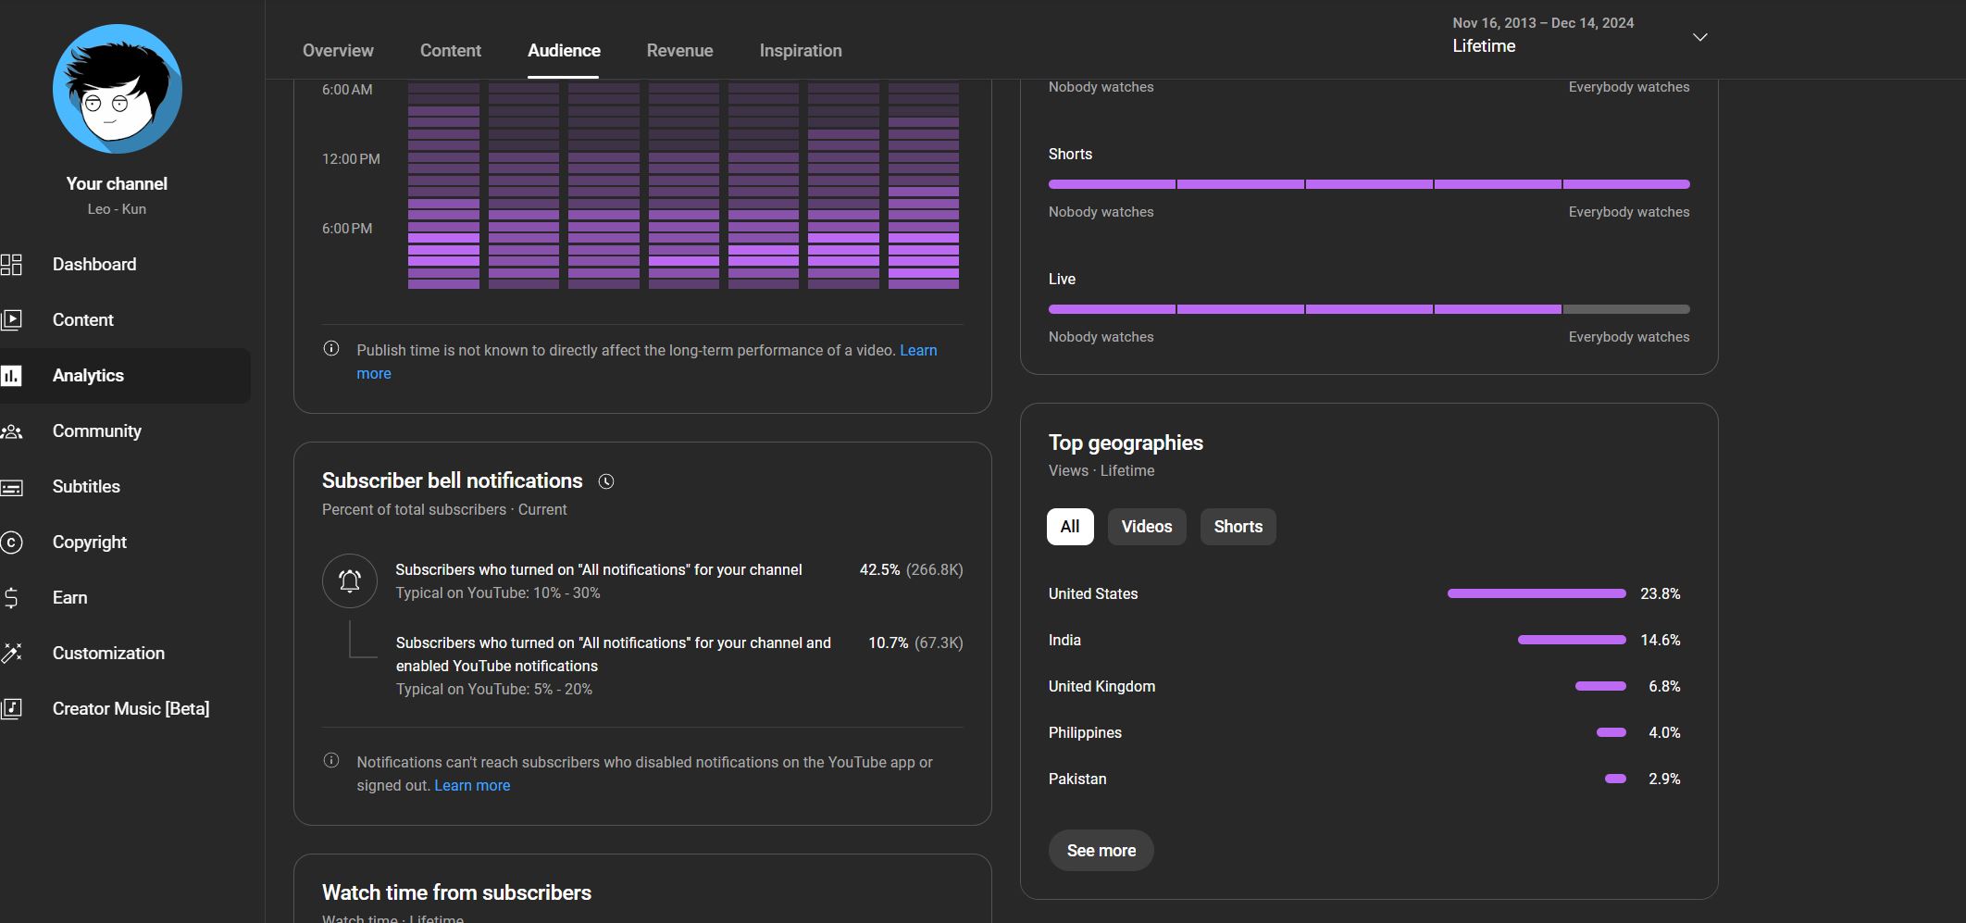Screen dimensions: 1966x923
Task: Open Learn more link about publish time
Action: click(917, 351)
